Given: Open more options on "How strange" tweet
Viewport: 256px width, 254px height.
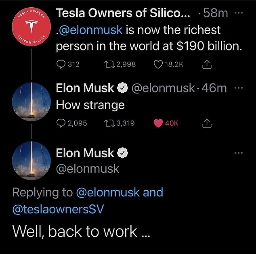Looking at the screenshot, I should (239, 88).
